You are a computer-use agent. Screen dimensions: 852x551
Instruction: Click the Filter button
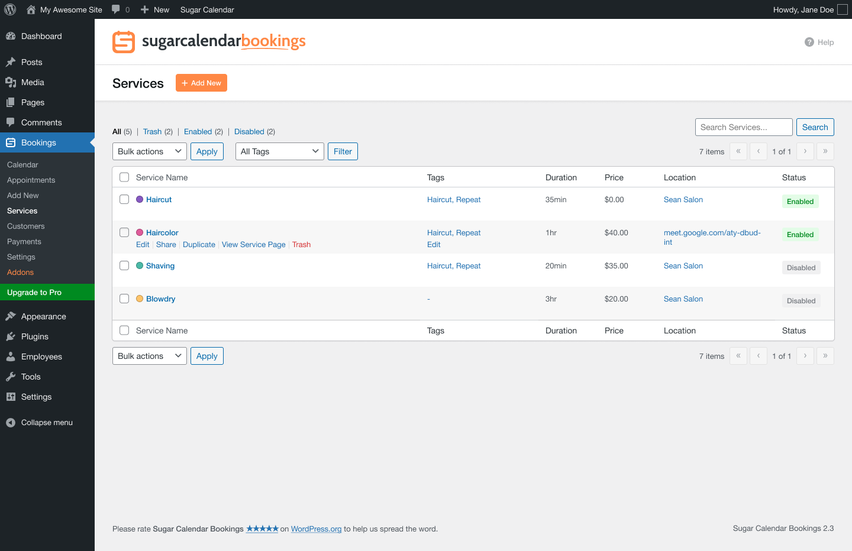pos(343,151)
